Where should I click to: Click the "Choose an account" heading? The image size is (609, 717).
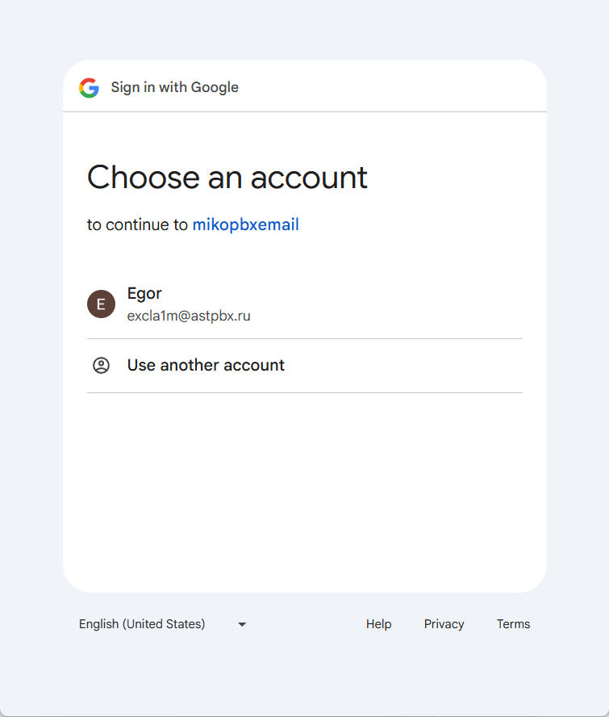tap(227, 178)
